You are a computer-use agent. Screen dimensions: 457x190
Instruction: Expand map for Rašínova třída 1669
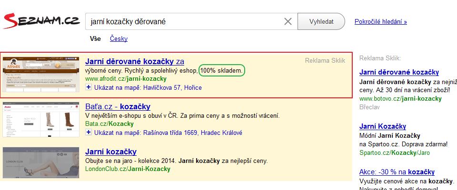click(89, 133)
